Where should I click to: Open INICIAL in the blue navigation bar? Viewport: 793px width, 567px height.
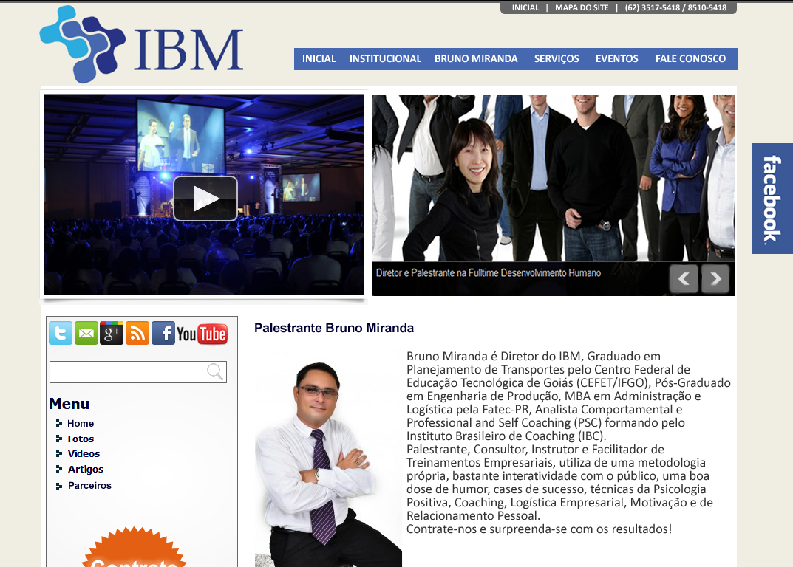319,58
